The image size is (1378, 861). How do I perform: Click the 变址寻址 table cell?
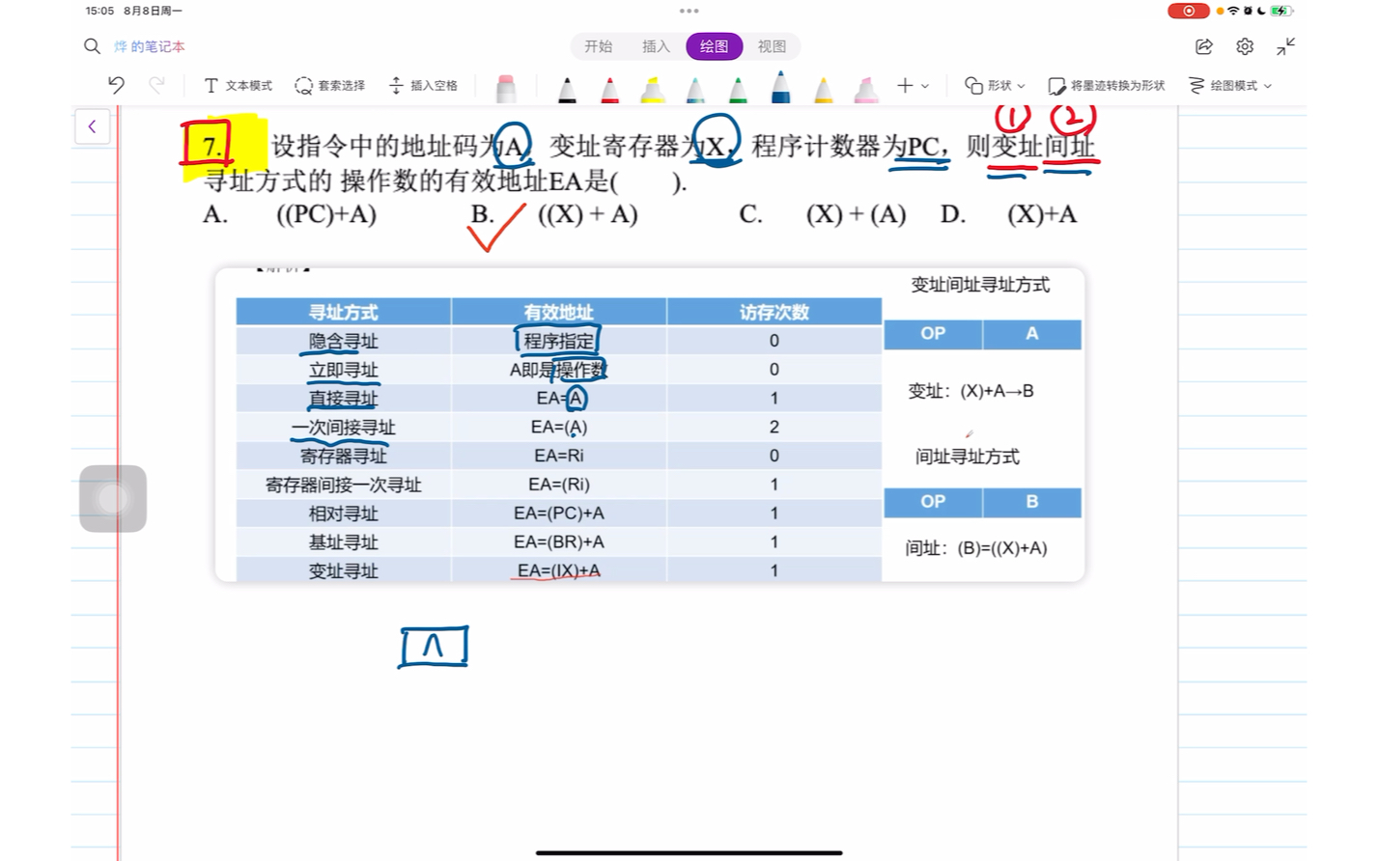tap(344, 570)
